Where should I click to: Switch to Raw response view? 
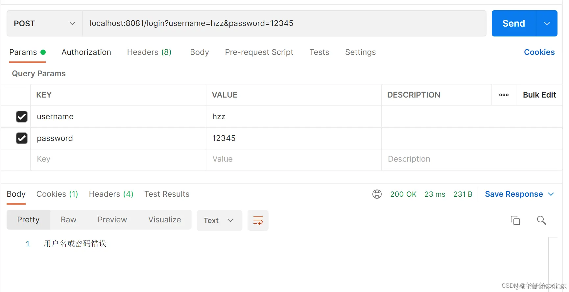(68, 220)
